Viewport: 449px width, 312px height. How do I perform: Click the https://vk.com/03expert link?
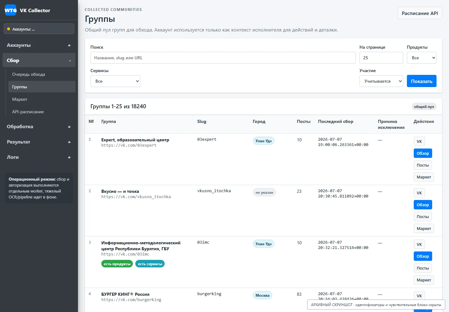129,145
